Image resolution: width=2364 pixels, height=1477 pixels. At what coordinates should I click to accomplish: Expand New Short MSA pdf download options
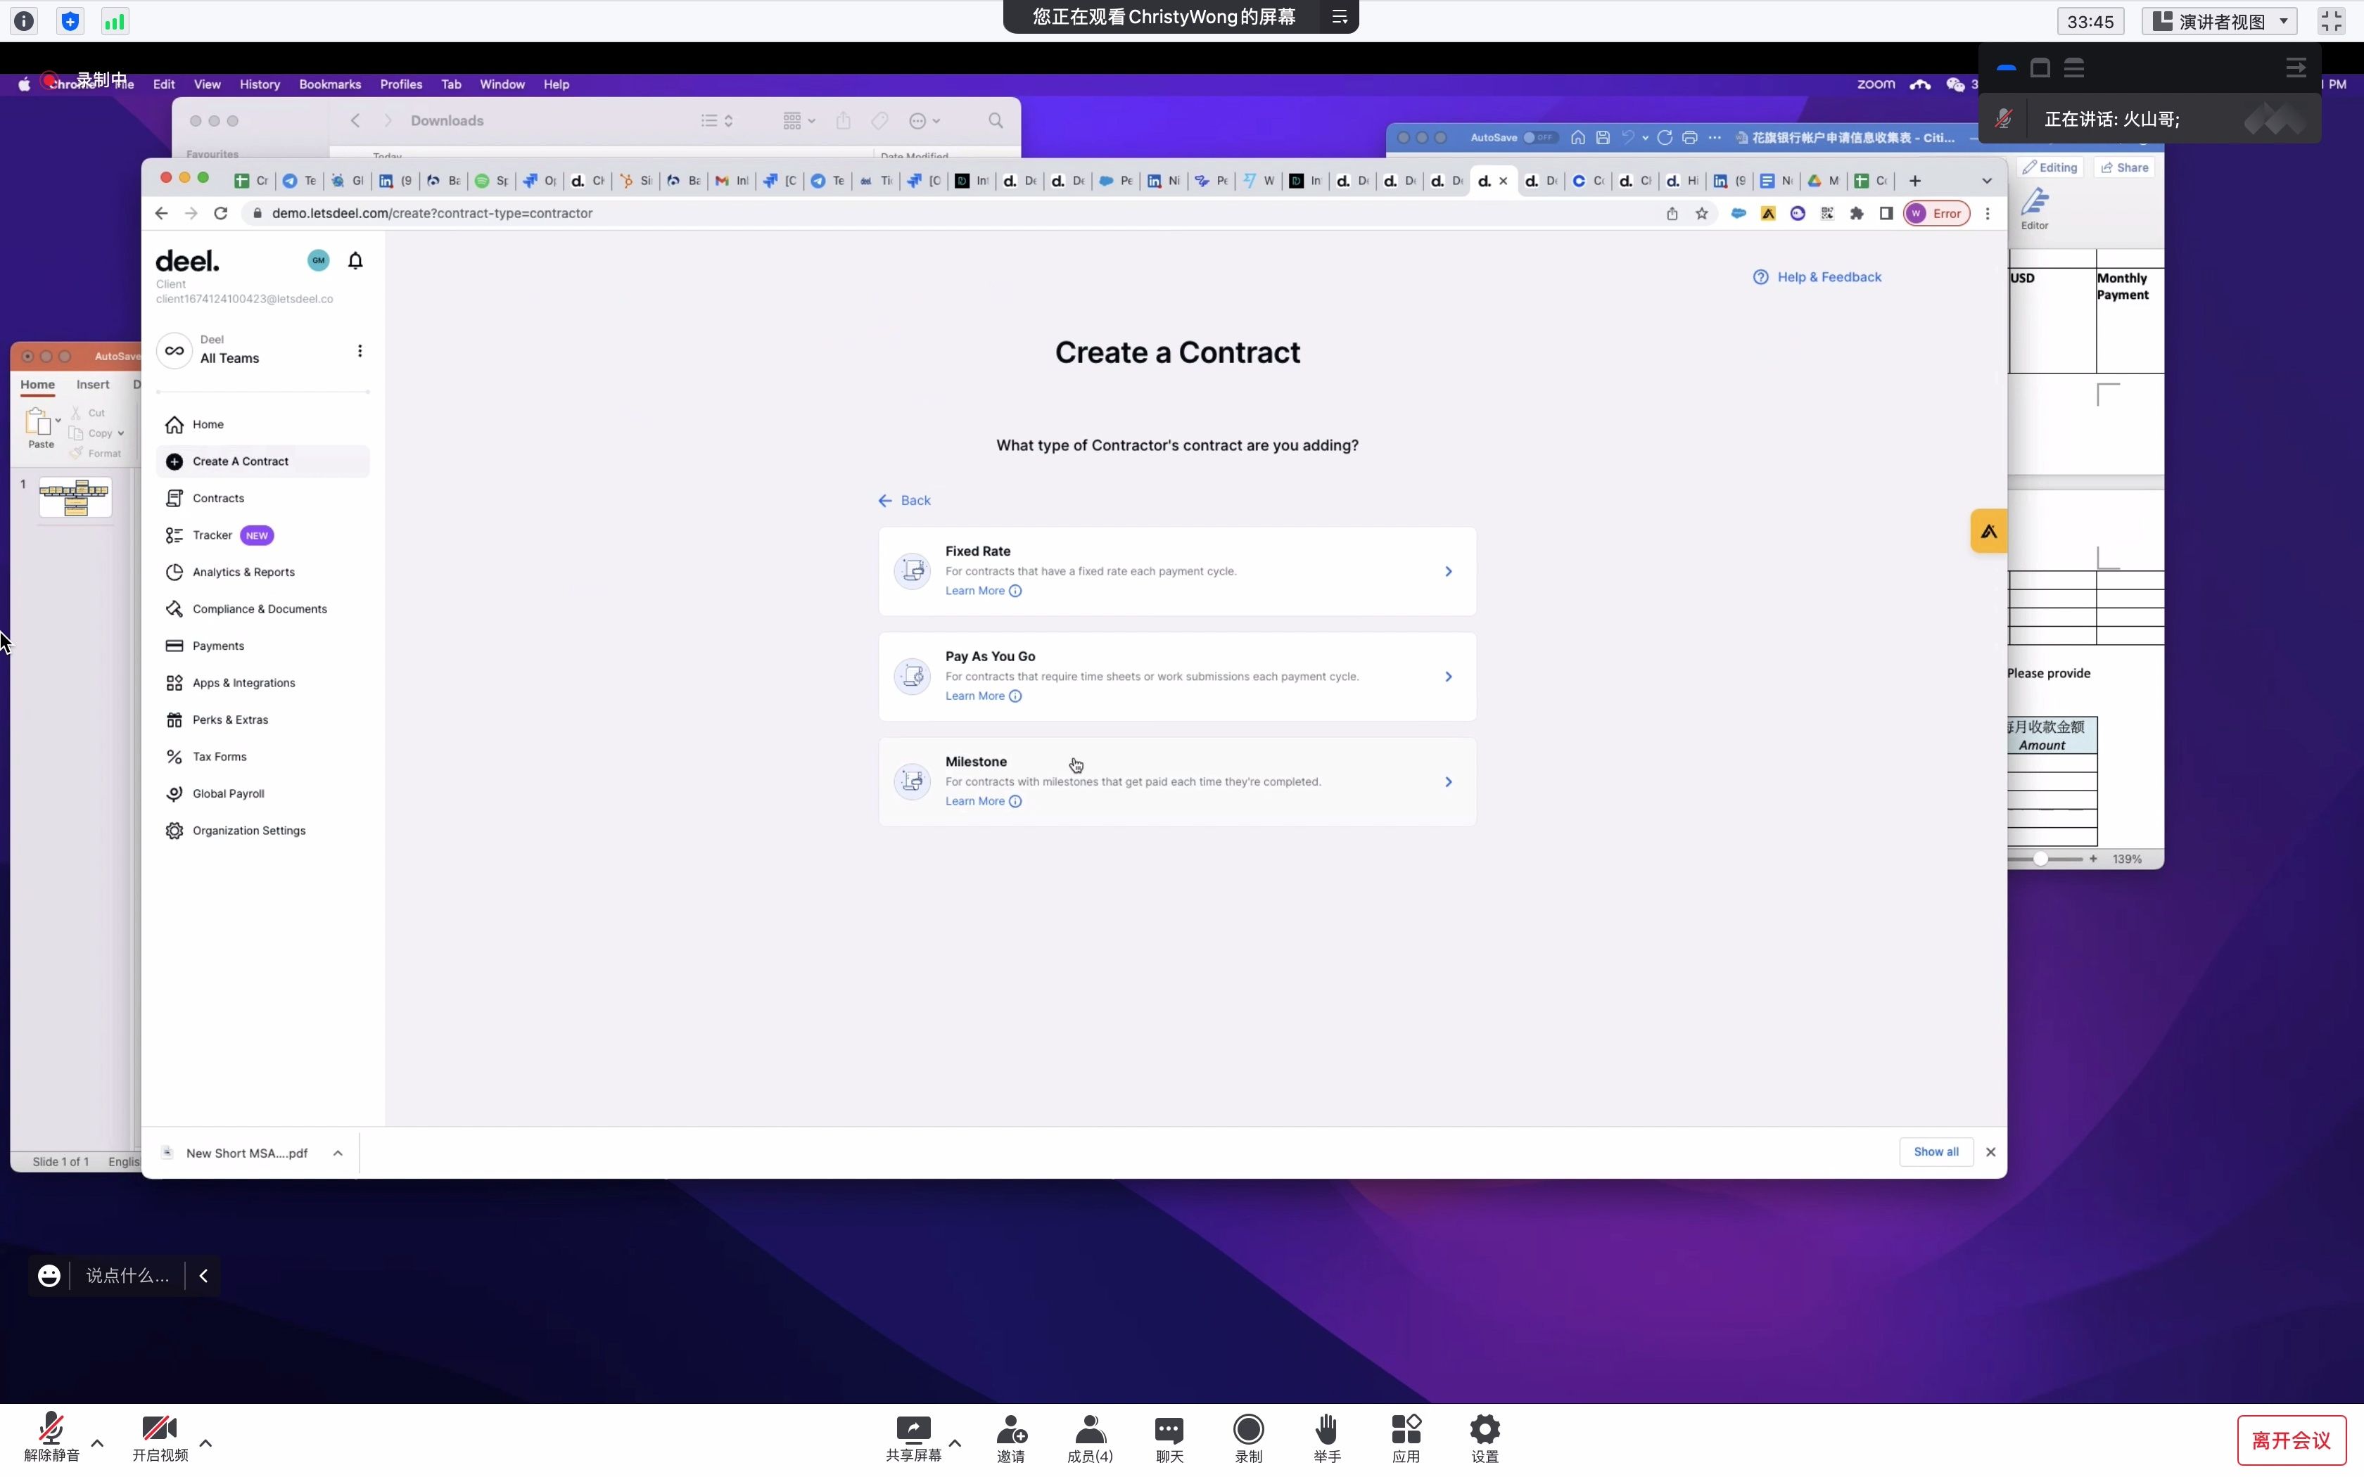(338, 1153)
